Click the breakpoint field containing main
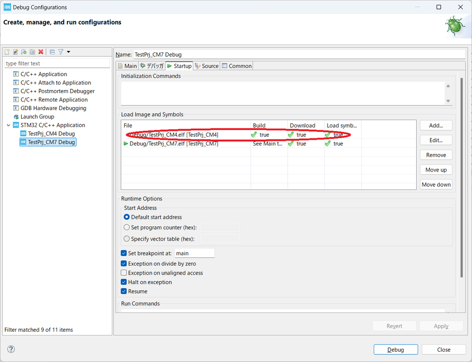Viewport: 472px width, 362px height. [195, 253]
